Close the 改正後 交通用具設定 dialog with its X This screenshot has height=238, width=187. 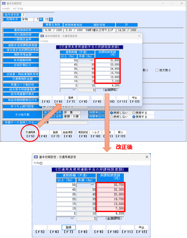(147, 157)
